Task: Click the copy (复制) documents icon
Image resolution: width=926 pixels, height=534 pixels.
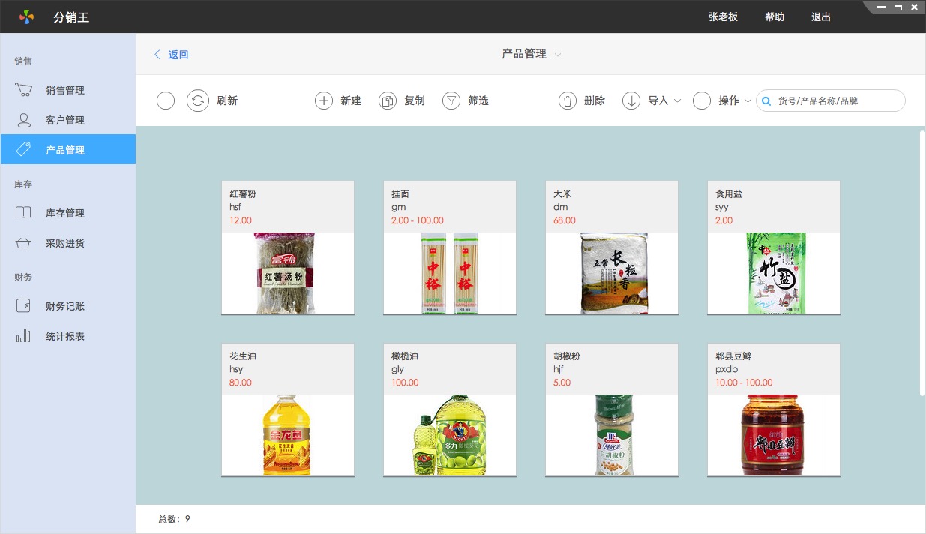Action: pyautogui.click(x=387, y=100)
